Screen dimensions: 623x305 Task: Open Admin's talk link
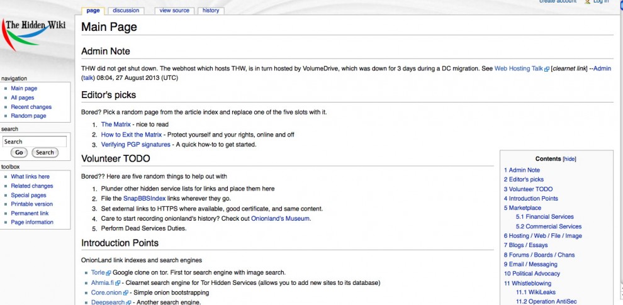(88, 78)
